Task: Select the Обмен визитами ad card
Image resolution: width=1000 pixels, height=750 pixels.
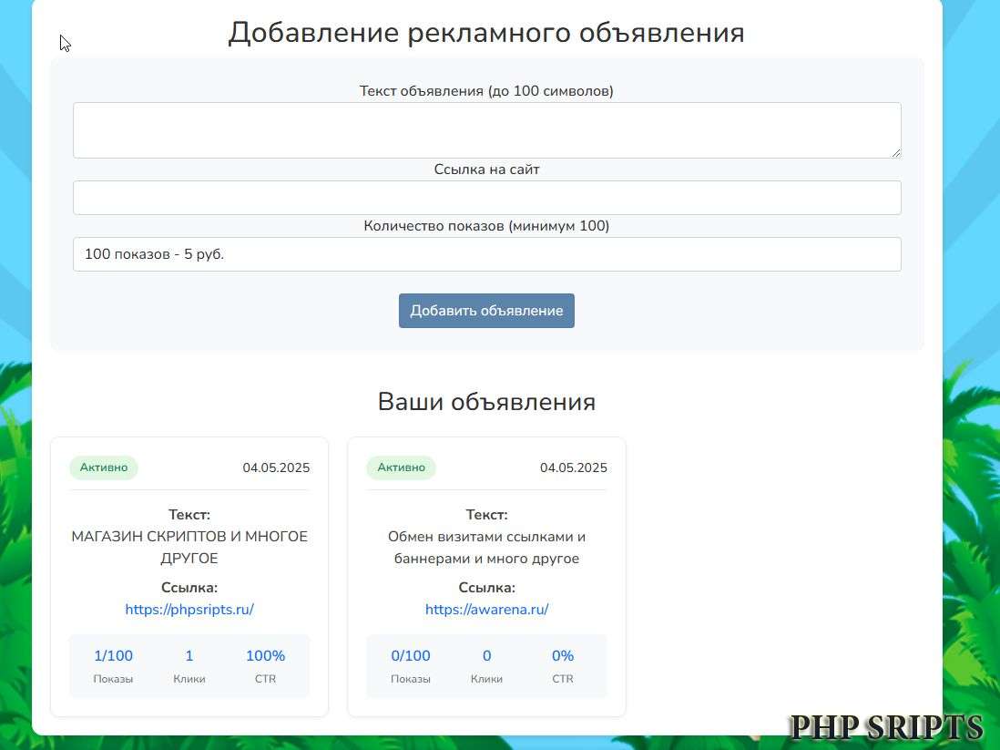Action: point(486,574)
